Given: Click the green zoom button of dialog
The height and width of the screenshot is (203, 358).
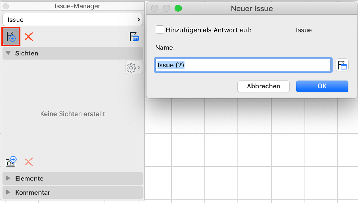Looking at the screenshot, I should [178, 8].
